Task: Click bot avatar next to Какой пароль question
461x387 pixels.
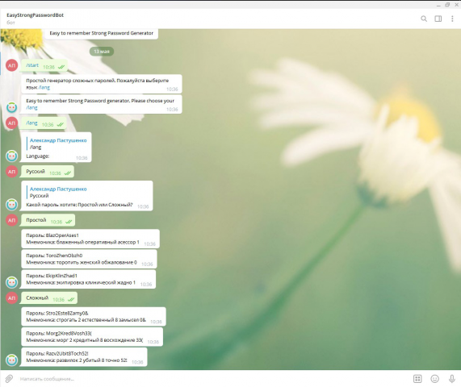Action: click(12, 205)
